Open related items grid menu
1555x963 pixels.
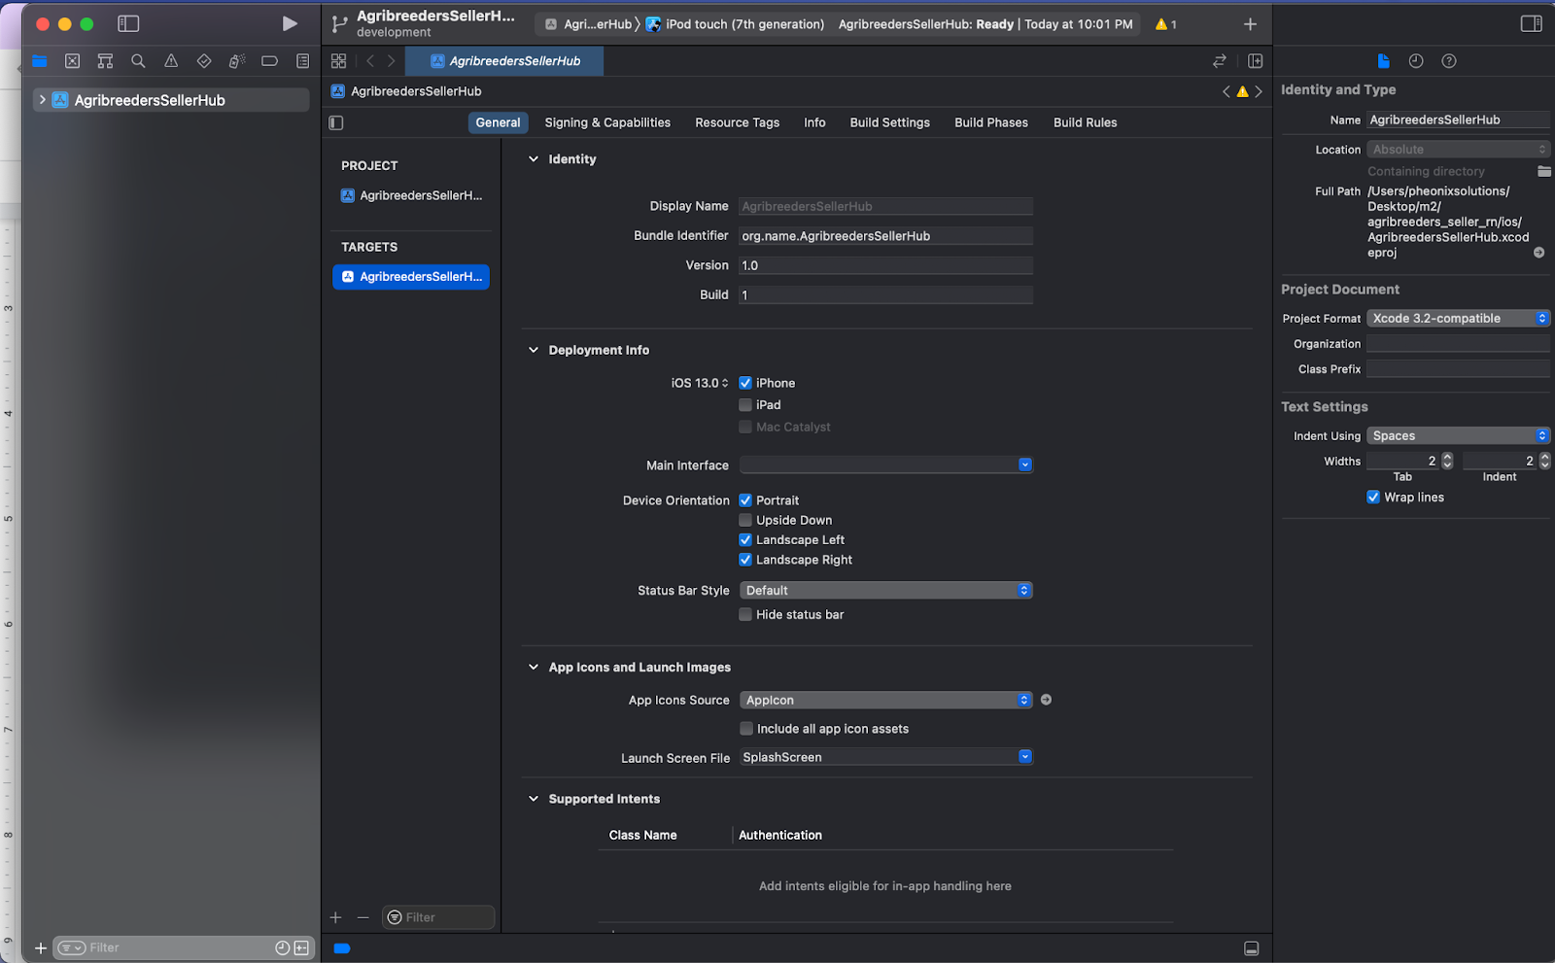tap(338, 61)
